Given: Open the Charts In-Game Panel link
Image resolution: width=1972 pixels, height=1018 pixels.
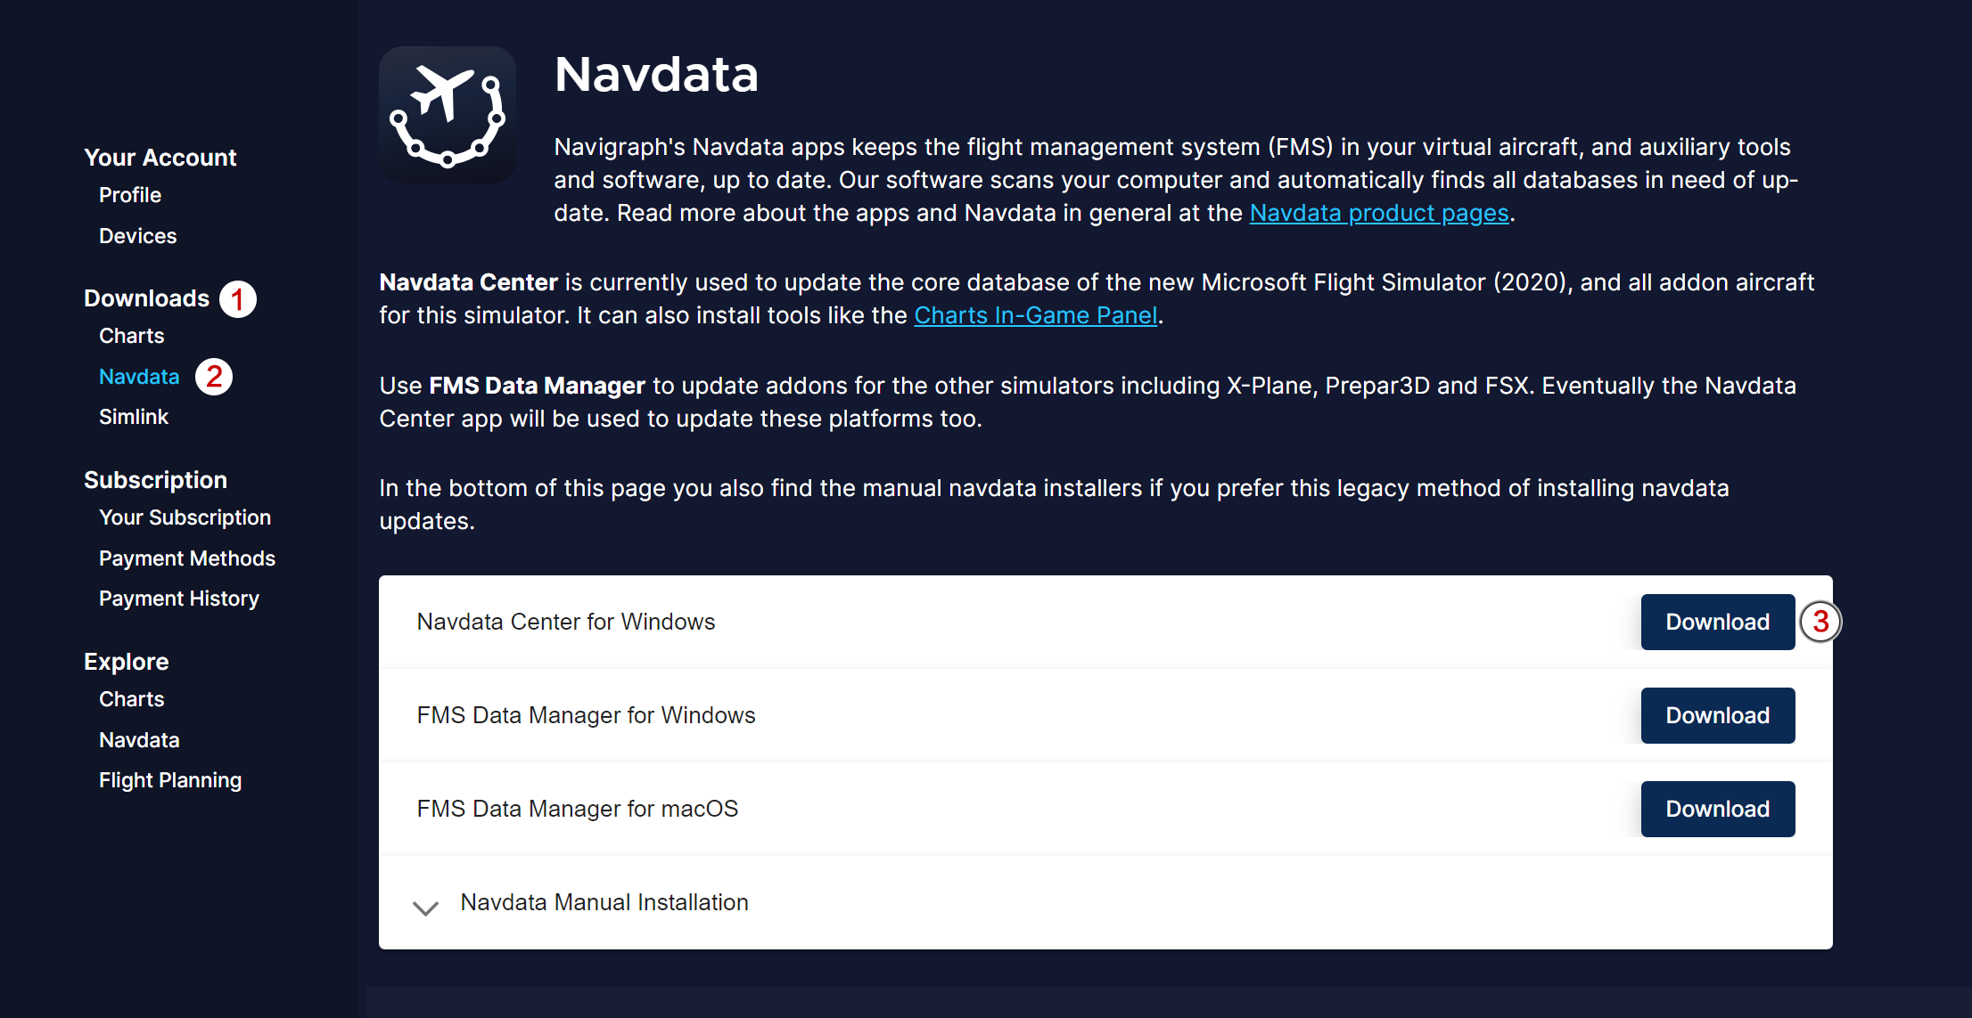Looking at the screenshot, I should coord(1035,315).
